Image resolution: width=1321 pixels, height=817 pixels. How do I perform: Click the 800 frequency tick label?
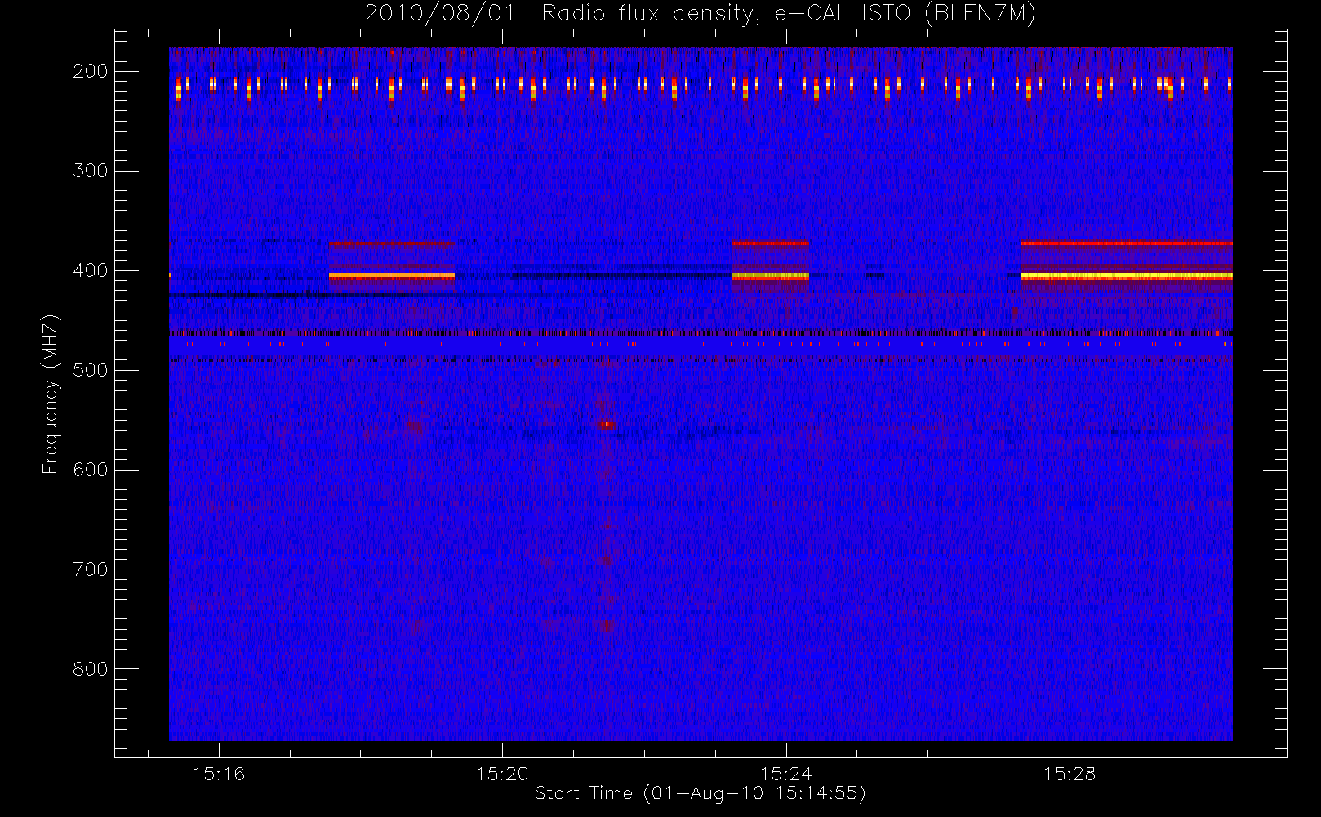click(x=91, y=669)
